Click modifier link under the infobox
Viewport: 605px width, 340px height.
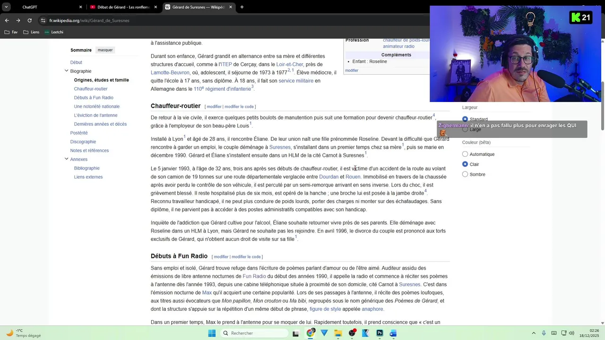[352, 70]
